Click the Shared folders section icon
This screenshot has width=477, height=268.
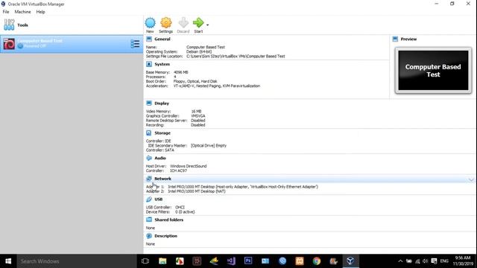pyautogui.click(x=149, y=220)
